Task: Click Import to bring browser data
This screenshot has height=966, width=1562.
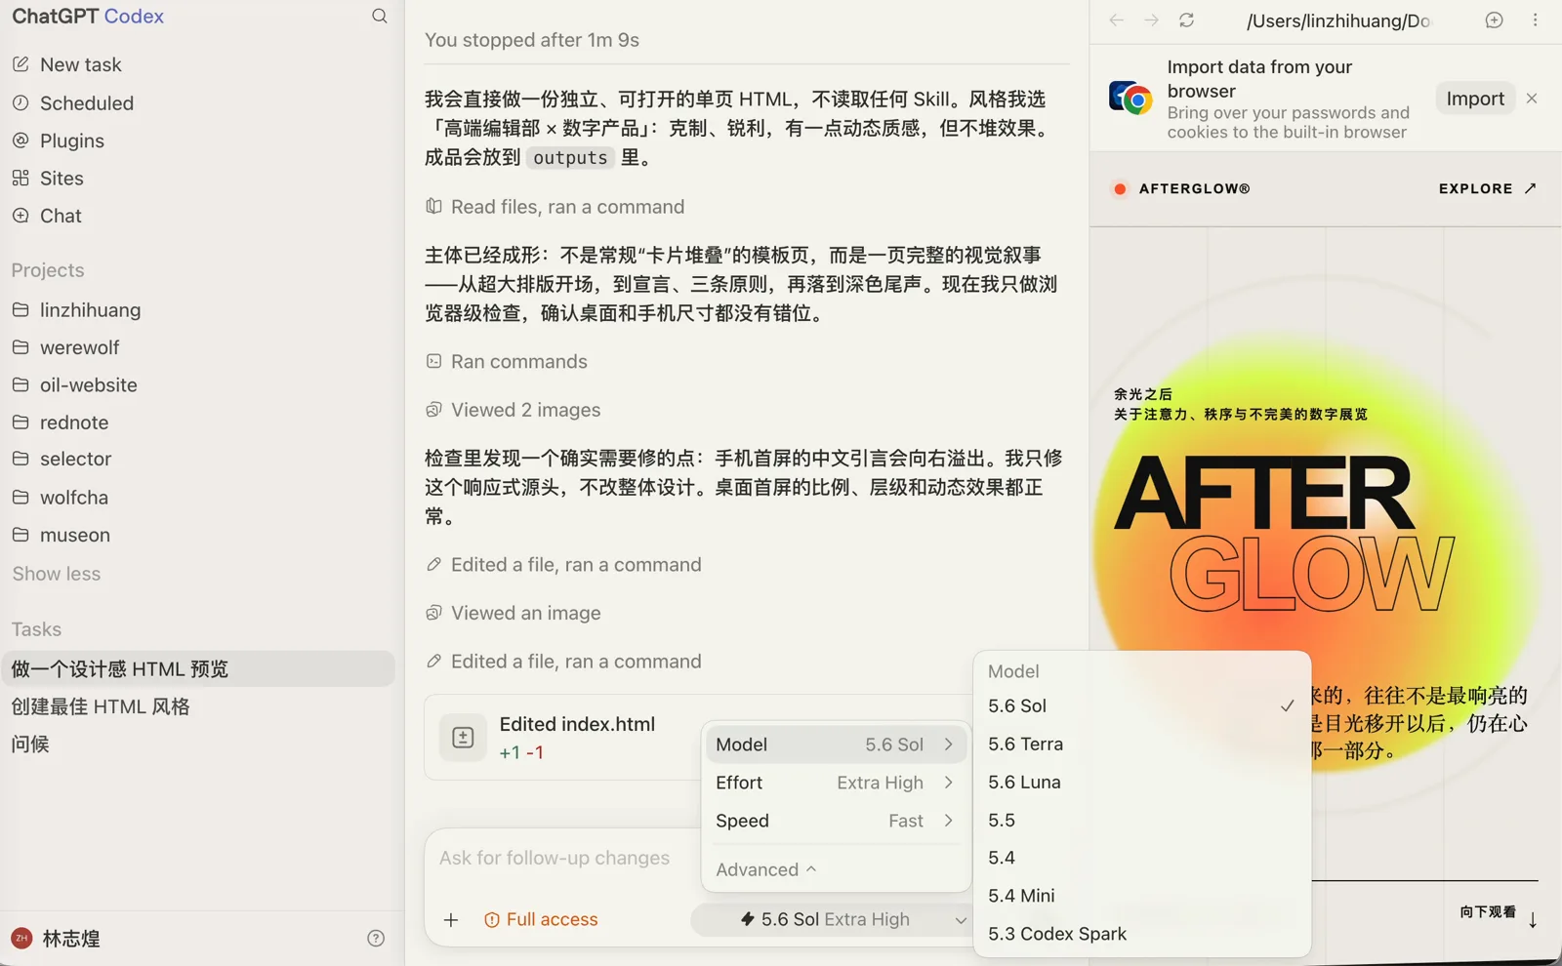Action: [1475, 99]
